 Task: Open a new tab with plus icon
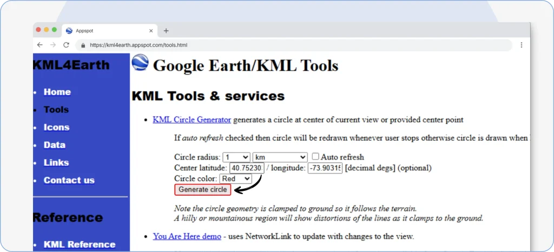[x=166, y=31]
